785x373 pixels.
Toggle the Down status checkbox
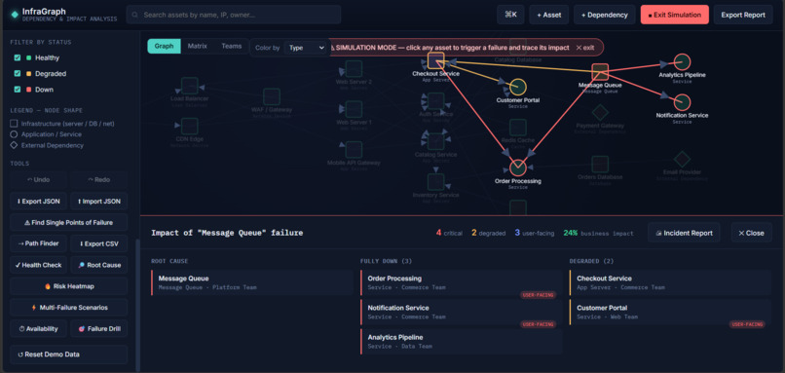coord(18,90)
